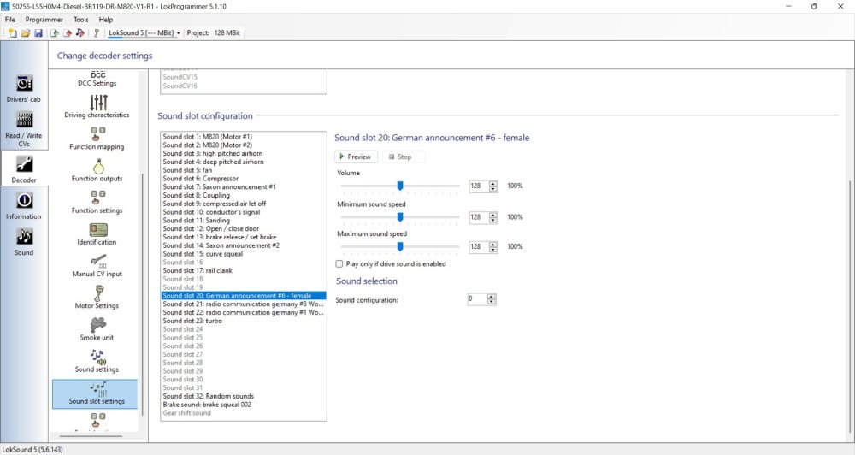This screenshot has width=855, height=455.
Task: Open the Read / Write CVs panel
Action: coord(24,128)
